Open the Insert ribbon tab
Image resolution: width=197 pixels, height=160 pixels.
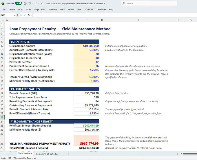21,10
